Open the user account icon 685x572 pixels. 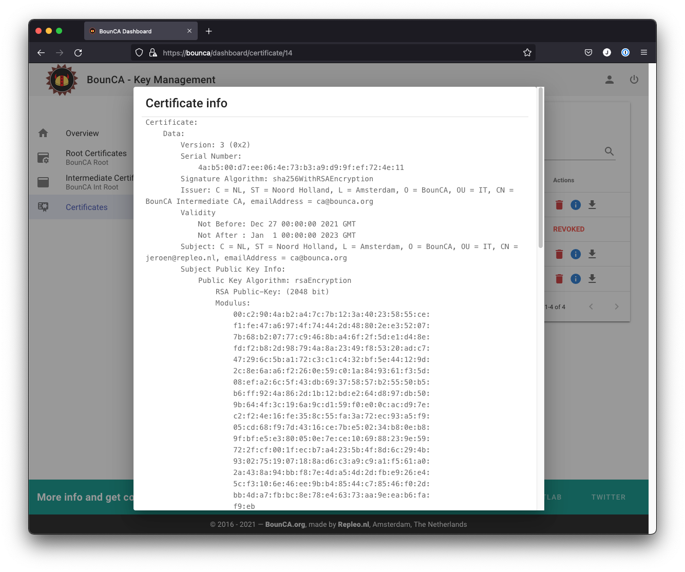(x=610, y=80)
